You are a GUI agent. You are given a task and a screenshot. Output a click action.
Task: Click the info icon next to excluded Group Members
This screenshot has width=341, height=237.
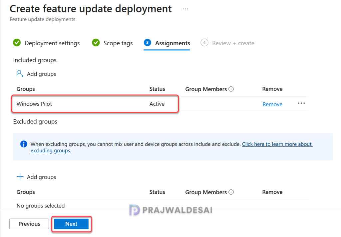click(x=231, y=192)
